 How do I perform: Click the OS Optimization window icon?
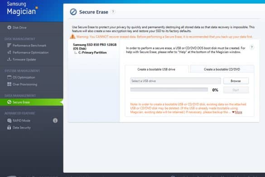[x=9, y=78]
